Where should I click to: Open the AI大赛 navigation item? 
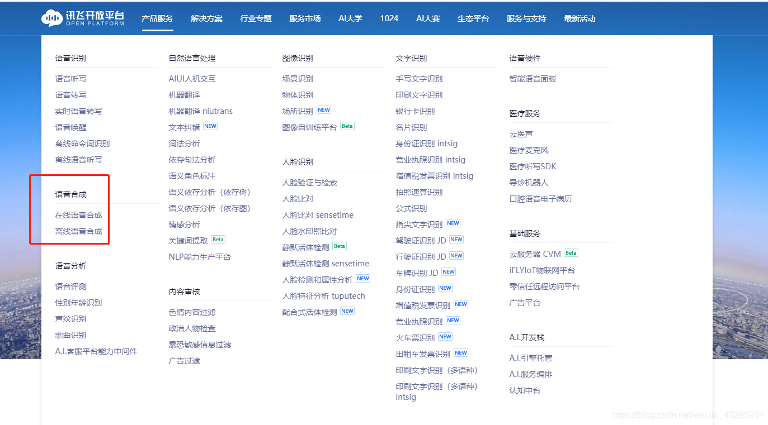coord(428,18)
